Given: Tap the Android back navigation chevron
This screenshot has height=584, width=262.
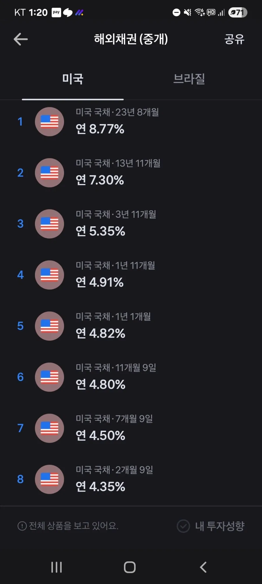Looking at the screenshot, I should [x=203, y=567].
